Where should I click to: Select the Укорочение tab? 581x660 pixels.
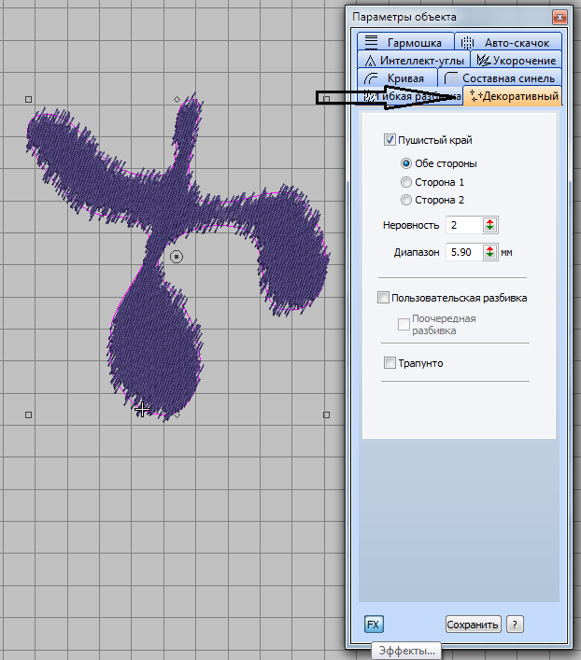coord(516,61)
